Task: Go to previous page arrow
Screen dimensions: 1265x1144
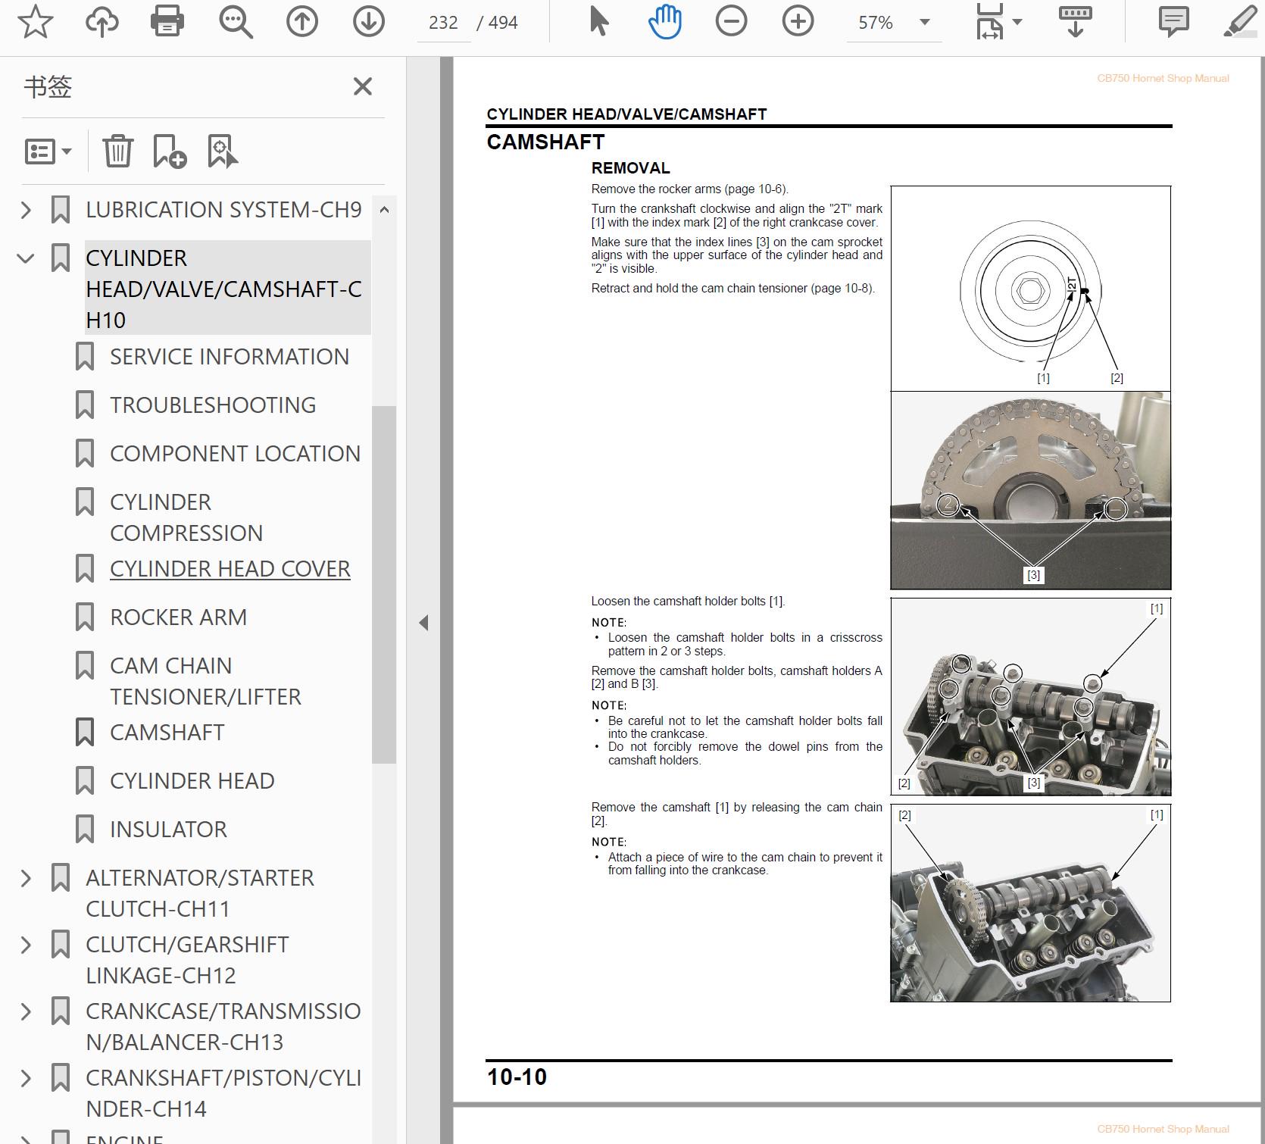Action: coord(302,22)
